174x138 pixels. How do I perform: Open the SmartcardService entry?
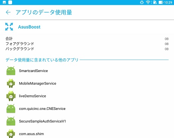(87, 71)
